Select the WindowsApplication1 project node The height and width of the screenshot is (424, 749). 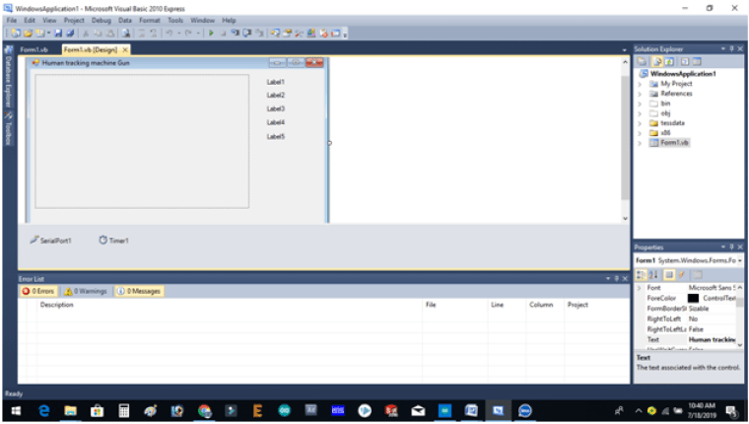683,74
